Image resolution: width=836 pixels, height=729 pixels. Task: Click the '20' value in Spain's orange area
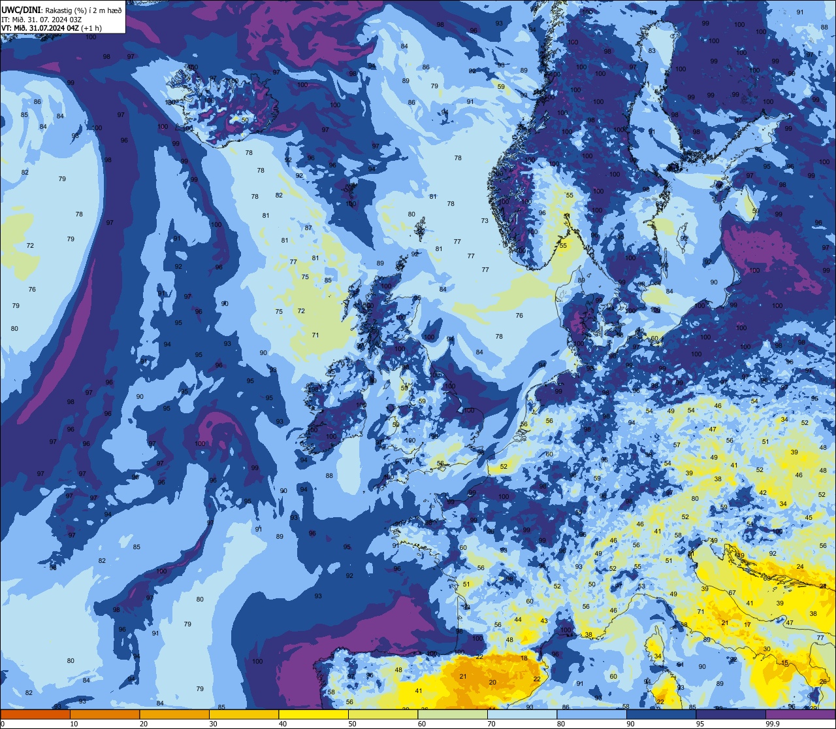tap(492, 682)
